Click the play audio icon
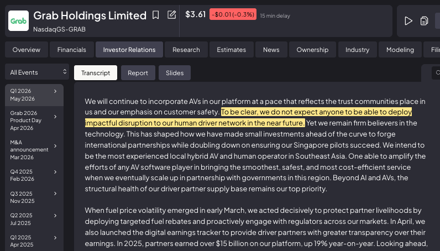440x251 pixels. (x=408, y=21)
